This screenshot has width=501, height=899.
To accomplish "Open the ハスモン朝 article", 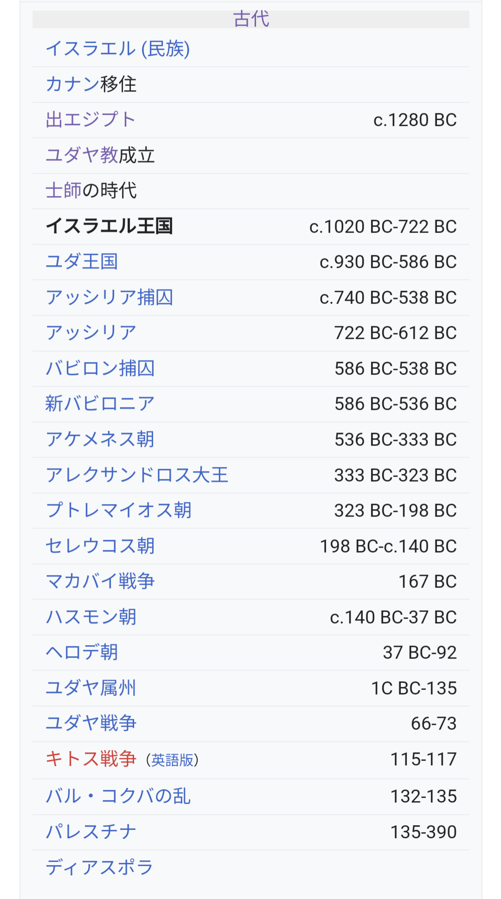I will pos(91,617).
